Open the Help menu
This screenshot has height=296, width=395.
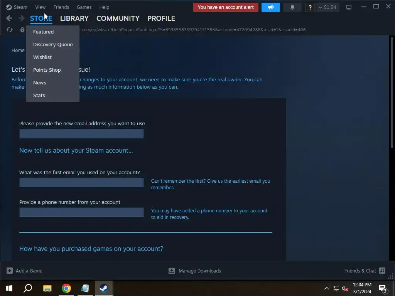click(x=104, y=7)
